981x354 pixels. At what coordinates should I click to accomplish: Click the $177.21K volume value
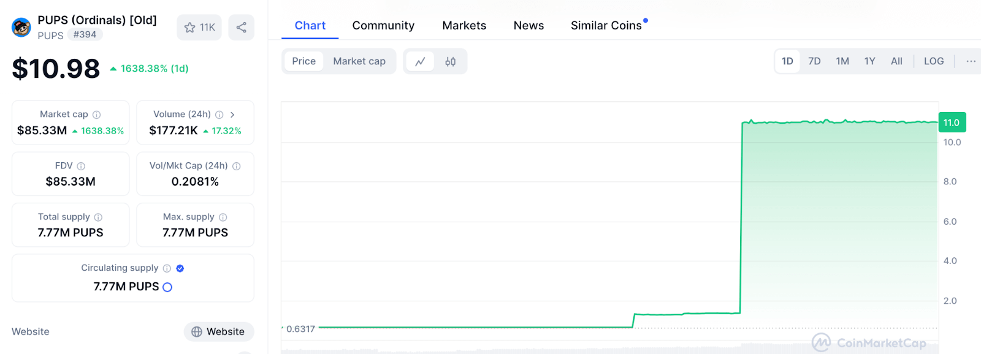tap(174, 130)
